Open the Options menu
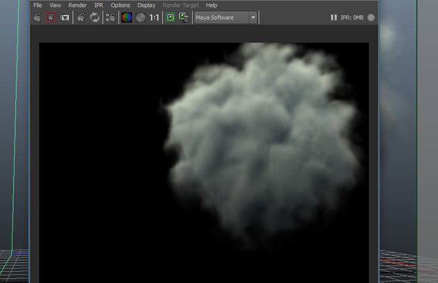Viewport: 438px width, 283px height. pos(120,6)
